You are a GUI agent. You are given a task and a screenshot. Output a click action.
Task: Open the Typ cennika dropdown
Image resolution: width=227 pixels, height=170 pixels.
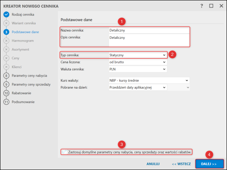tap(138, 55)
